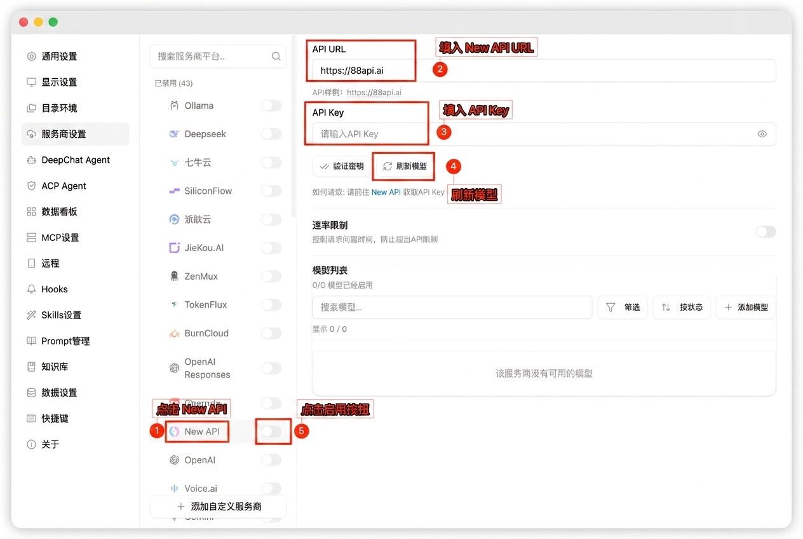Click the BurnCloud provider icon

point(174,333)
